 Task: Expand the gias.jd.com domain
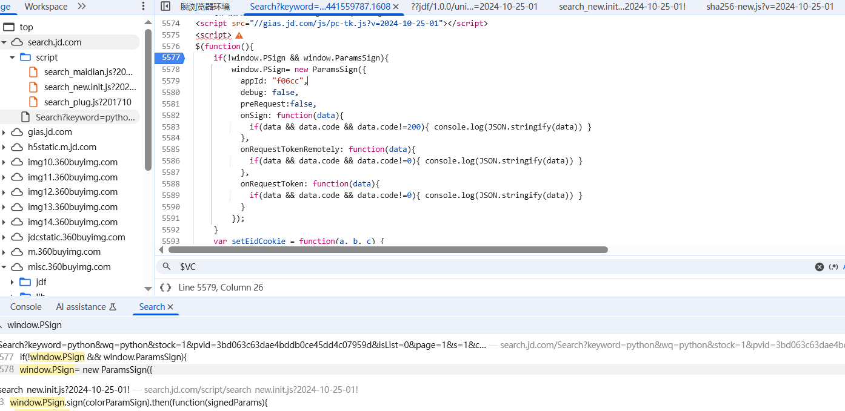coord(4,132)
